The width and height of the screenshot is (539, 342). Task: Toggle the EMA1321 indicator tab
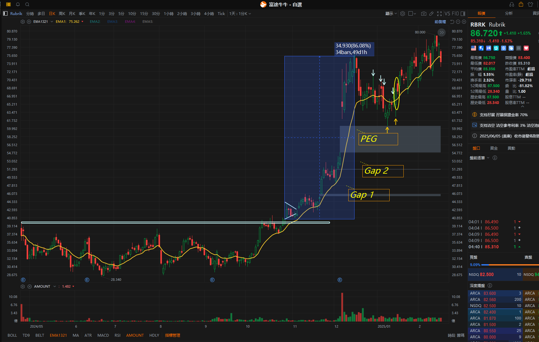(58, 335)
